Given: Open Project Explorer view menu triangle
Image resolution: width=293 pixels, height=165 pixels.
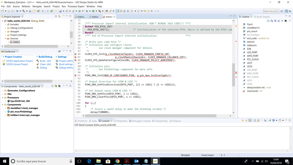Looking at the screenshot, I should [x=64, y=16].
